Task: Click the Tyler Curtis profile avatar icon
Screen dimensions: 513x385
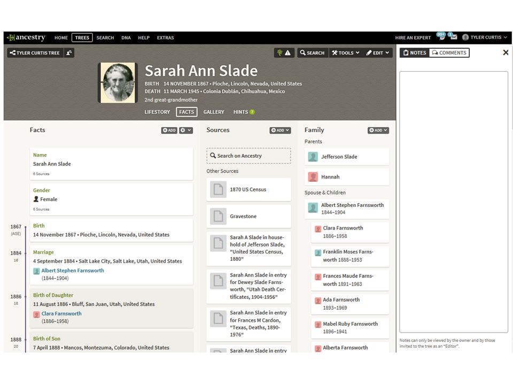Action: tap(465, 37)
